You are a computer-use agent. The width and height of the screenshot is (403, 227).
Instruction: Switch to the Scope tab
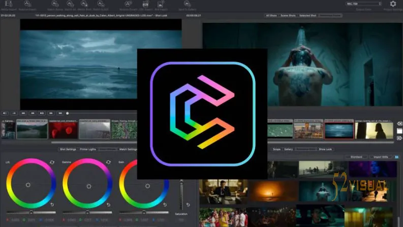click(276, 149)
